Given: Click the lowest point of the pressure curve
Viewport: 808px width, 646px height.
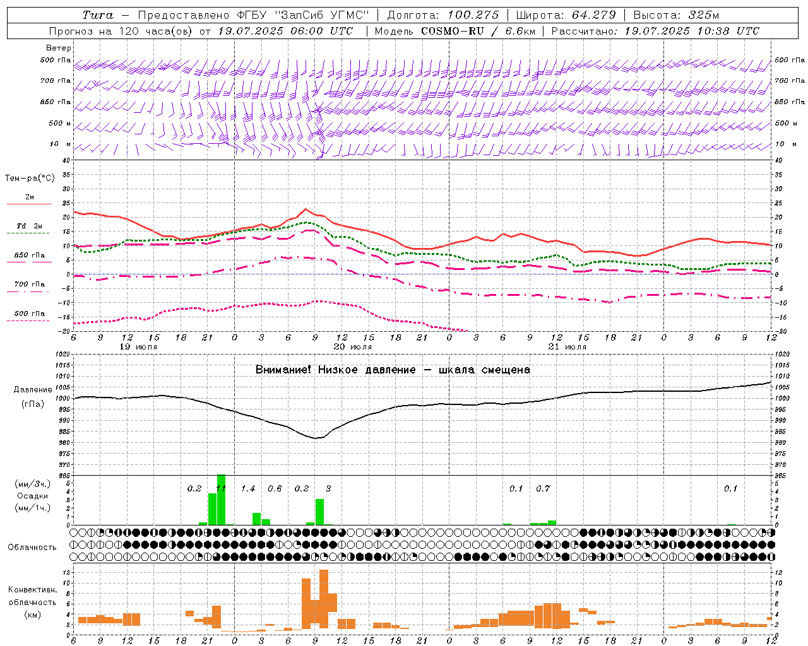Looking at the screenshot, I should click(316, 438).
